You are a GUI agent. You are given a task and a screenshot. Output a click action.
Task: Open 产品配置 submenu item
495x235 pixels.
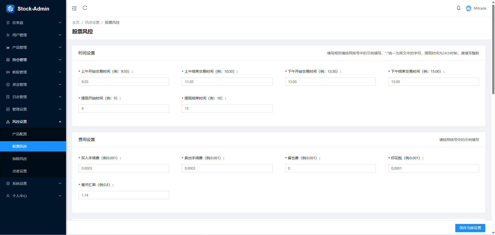[20, 134]
